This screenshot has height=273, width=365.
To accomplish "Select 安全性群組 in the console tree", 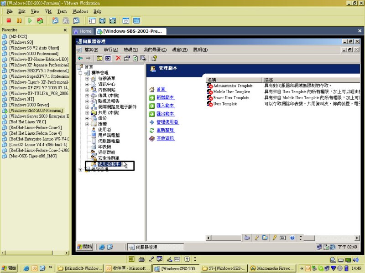I will pos(109,158).
